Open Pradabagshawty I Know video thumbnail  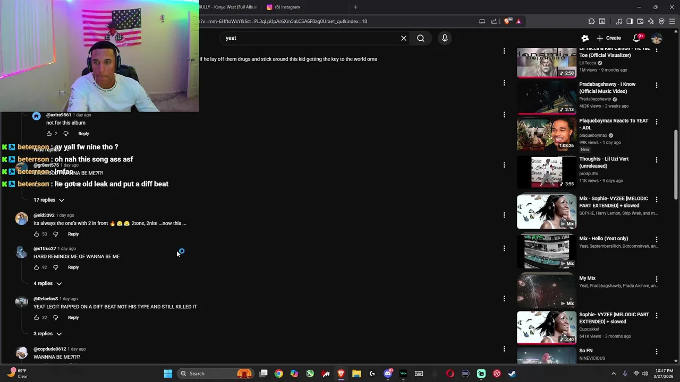coord(547,97)
